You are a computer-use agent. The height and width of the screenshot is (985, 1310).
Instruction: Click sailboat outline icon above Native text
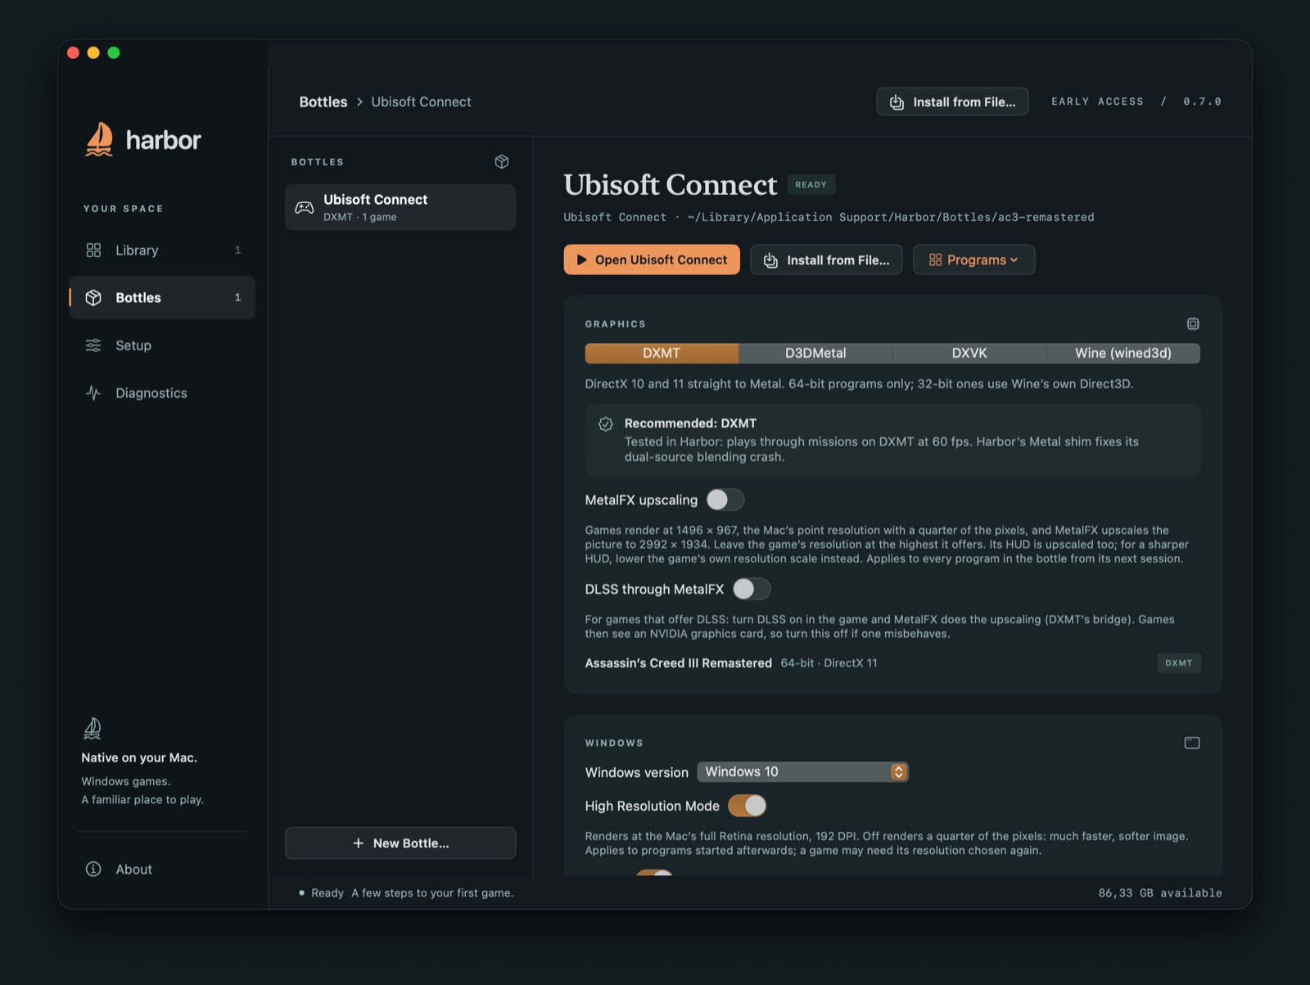click(x=93, y=728)
